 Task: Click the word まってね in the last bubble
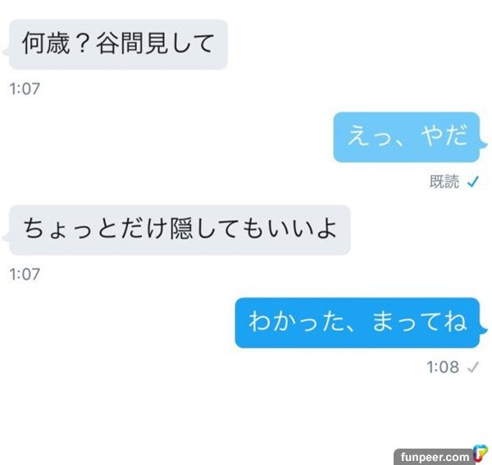(x=420, y=322)
